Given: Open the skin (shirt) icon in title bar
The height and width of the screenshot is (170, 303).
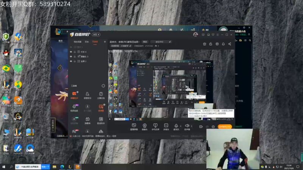Looking at the screenshot, I should (x=213, y=35).
